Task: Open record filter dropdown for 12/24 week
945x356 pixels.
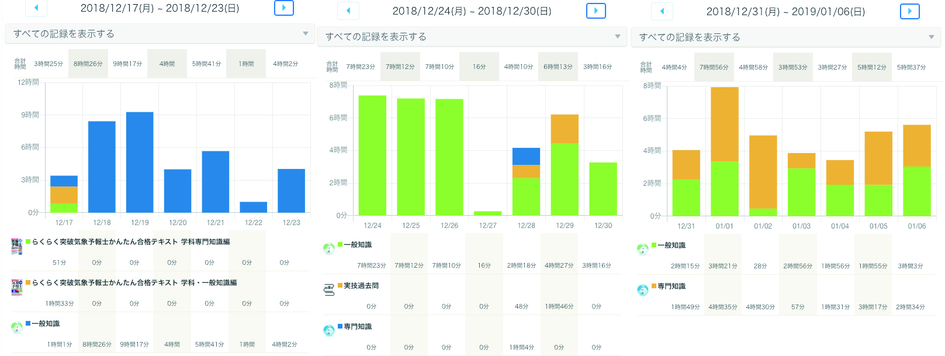Action: tap(472, 37)
